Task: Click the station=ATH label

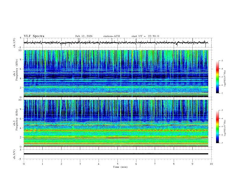Action: 111,36
